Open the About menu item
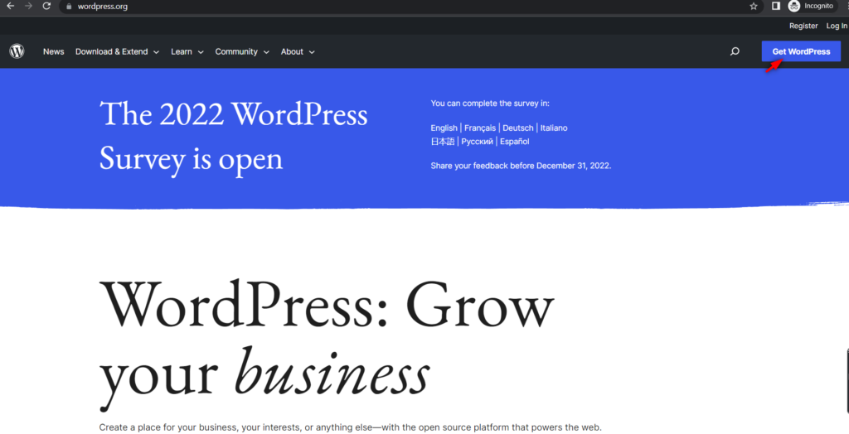This screenshot has height=434, width=849. tap(292, 51)
